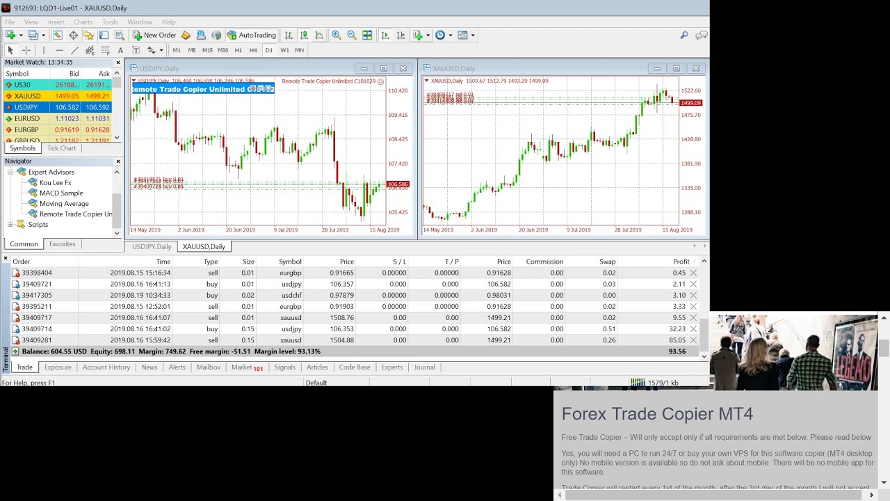Click the New Chart toolbar icon
Viewport: 890px width, 501px height.
tap(10, 35)
